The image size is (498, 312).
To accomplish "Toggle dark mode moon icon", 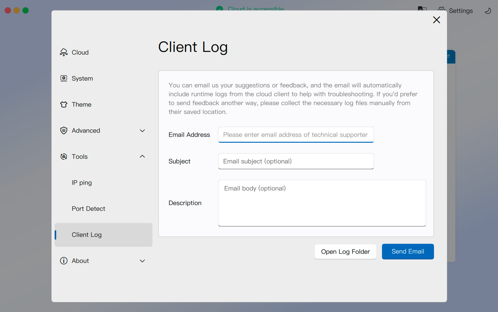I will coord(488,11).
